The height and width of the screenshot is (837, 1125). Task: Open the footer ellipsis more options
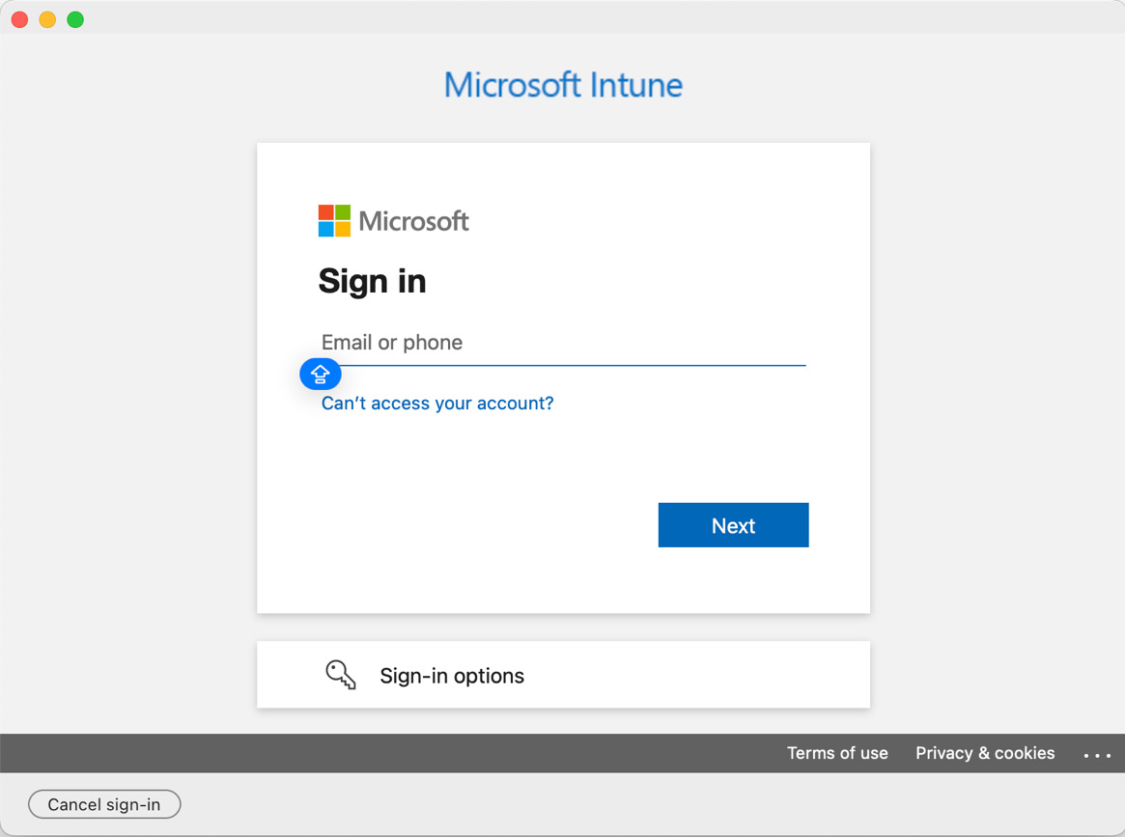click(x=1097, y=755)
